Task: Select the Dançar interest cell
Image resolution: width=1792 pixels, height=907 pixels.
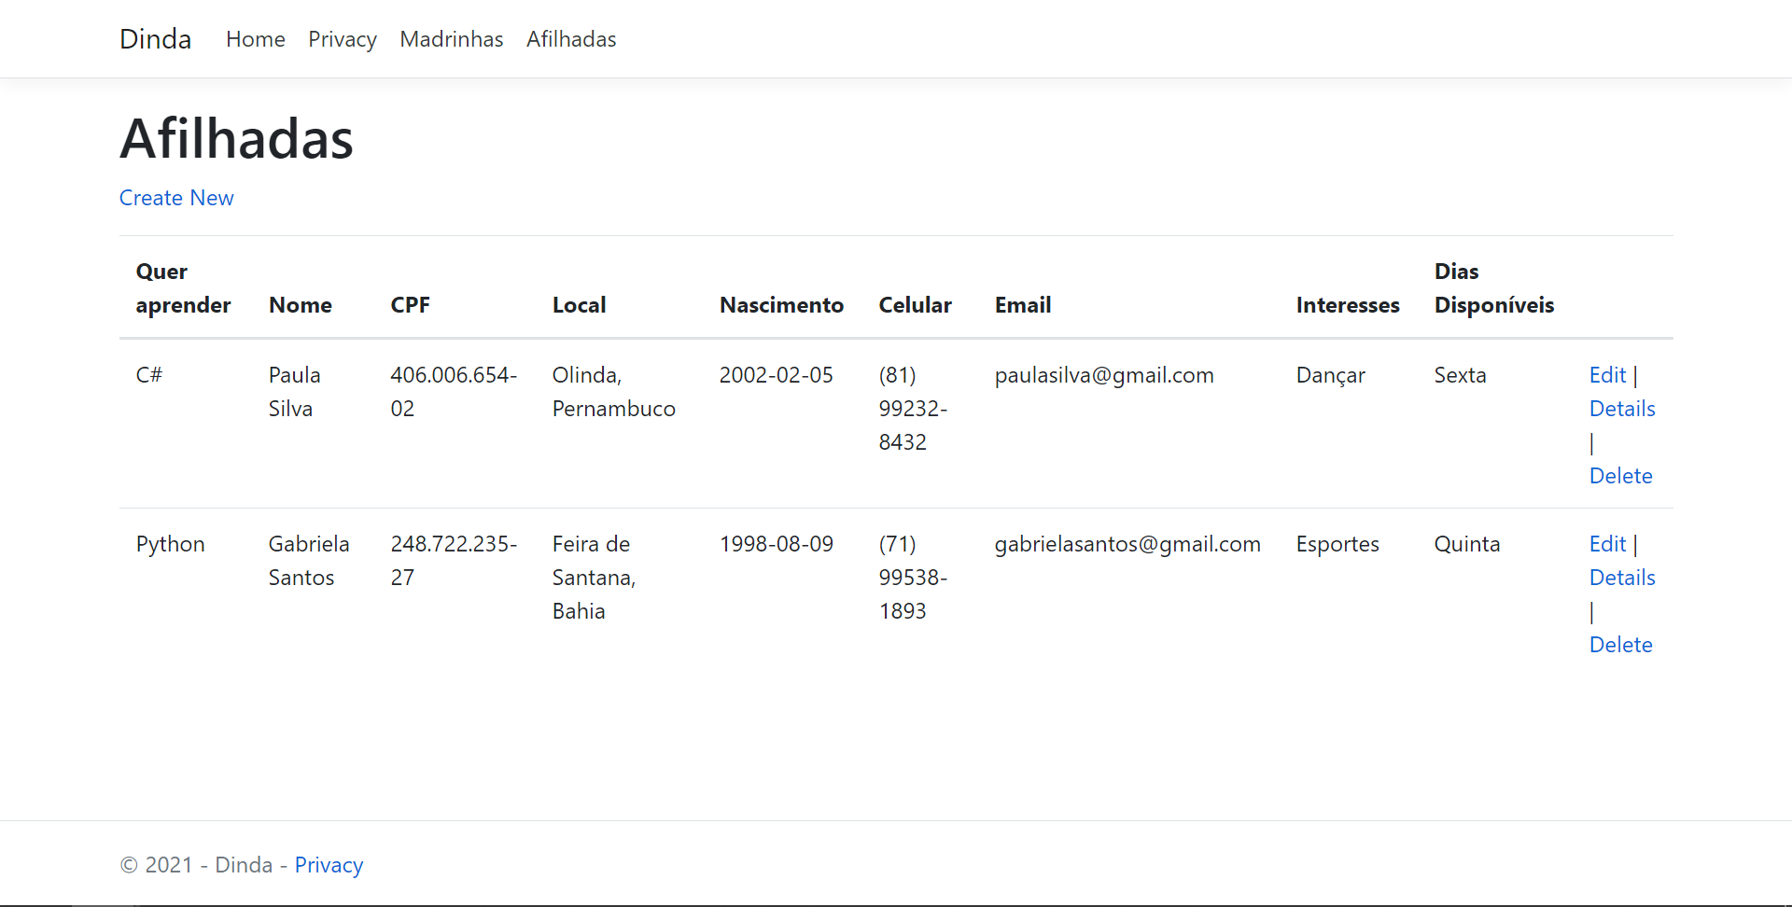Action: 1331,375
